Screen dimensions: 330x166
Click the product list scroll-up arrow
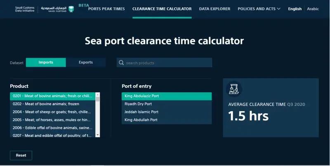pyautogui.click(x=97, y=94)
